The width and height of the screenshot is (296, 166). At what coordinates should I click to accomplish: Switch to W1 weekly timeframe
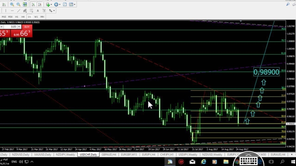pyautogui.click(x=36, y=17)
